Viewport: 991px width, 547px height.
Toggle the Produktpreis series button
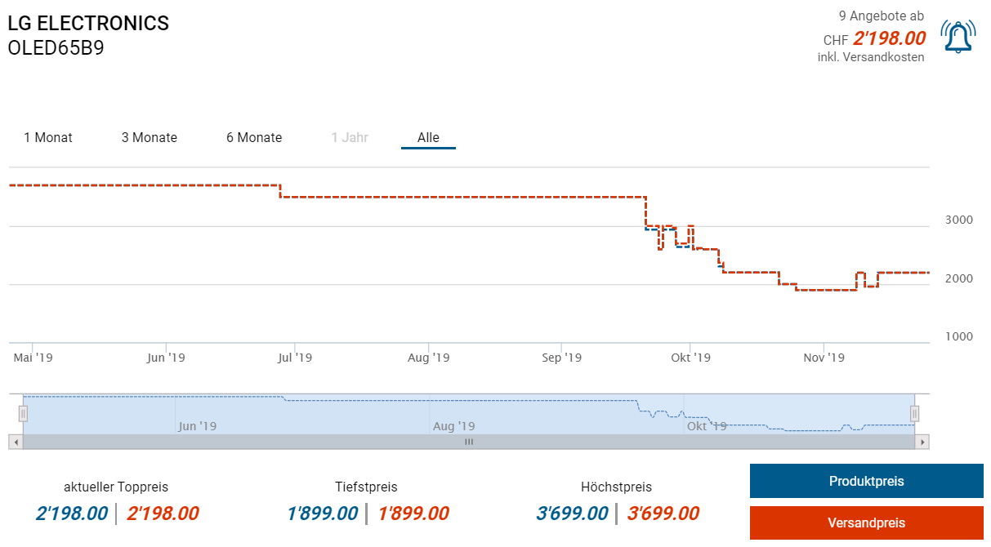866,481
